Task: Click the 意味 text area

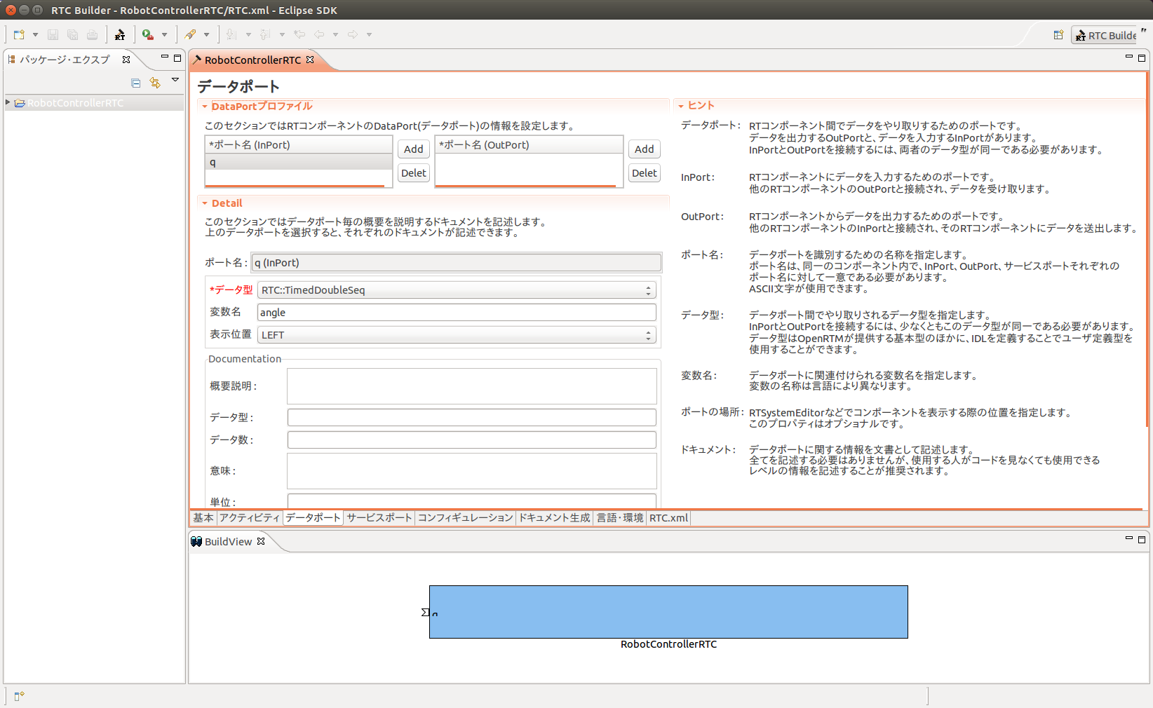Action: pos(472,471)
